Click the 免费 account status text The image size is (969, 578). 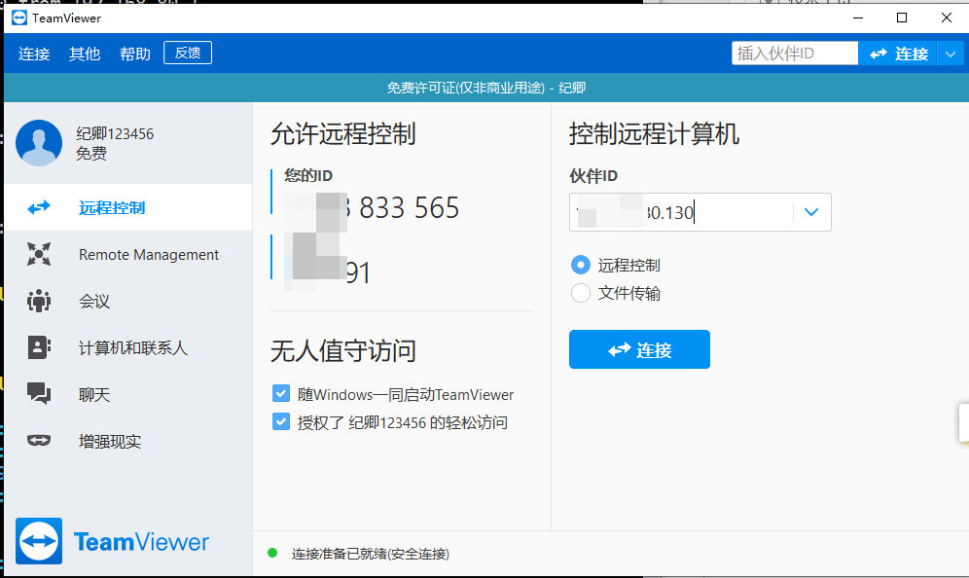tap(91, 154)
